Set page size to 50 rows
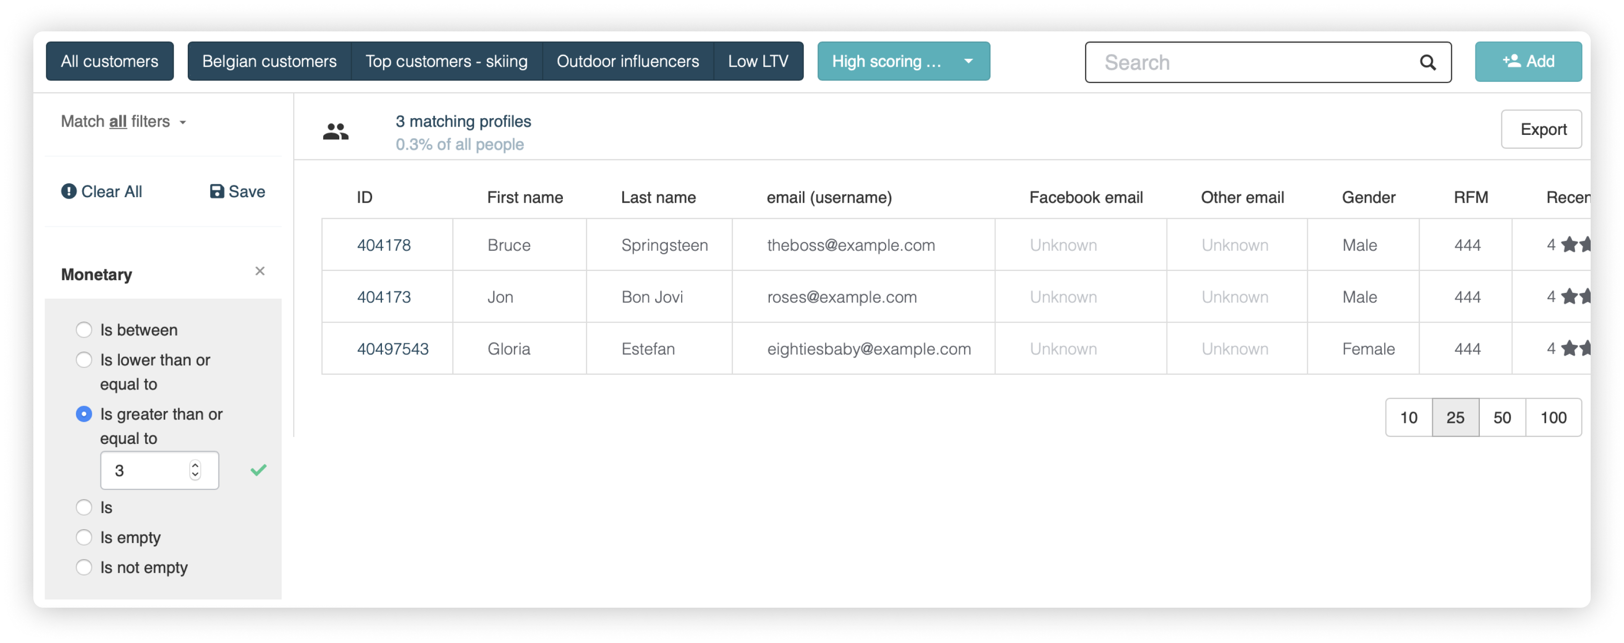Viewport: 1624px width, 643px height. tap(1502, 417)
